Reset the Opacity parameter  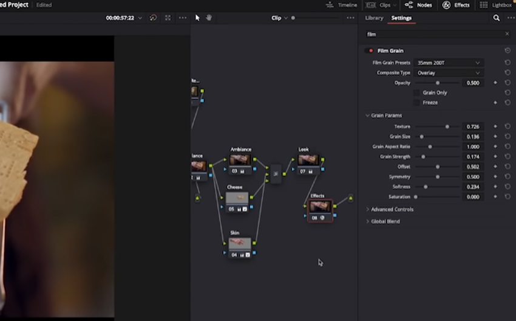coord(508,83)
